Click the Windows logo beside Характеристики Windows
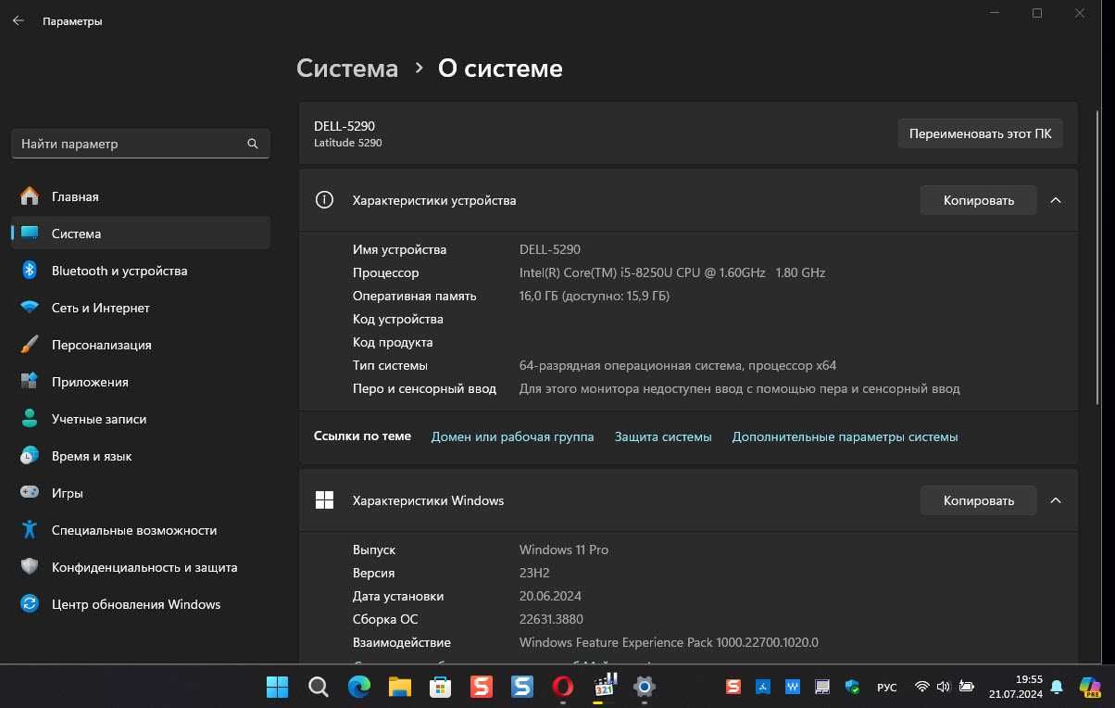This screenshot has width=1115, height=708. (x=324, y=500)
